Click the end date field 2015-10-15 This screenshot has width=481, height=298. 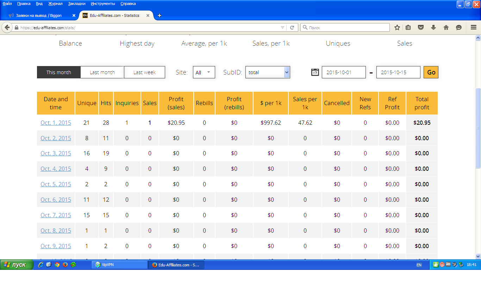pyautogui.click(x=398, y=72)
